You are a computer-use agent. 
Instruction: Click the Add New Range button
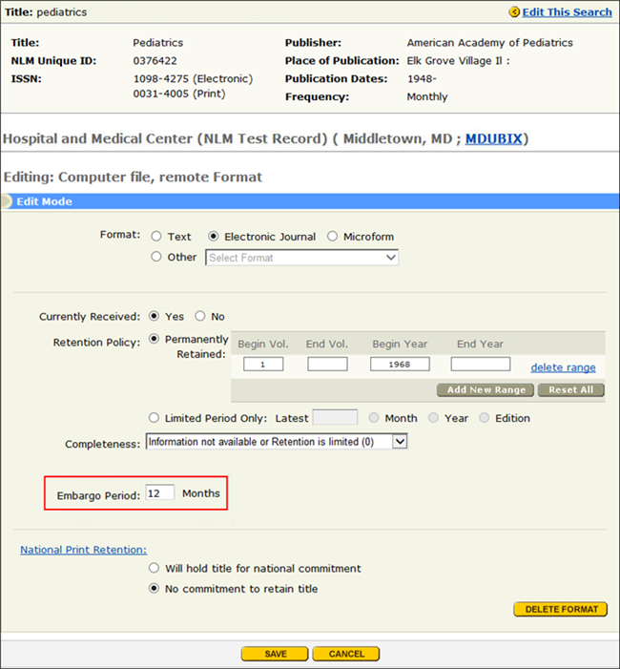[x=486, y=390]
